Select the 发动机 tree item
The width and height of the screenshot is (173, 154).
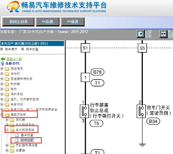click(x=15, y=74)
